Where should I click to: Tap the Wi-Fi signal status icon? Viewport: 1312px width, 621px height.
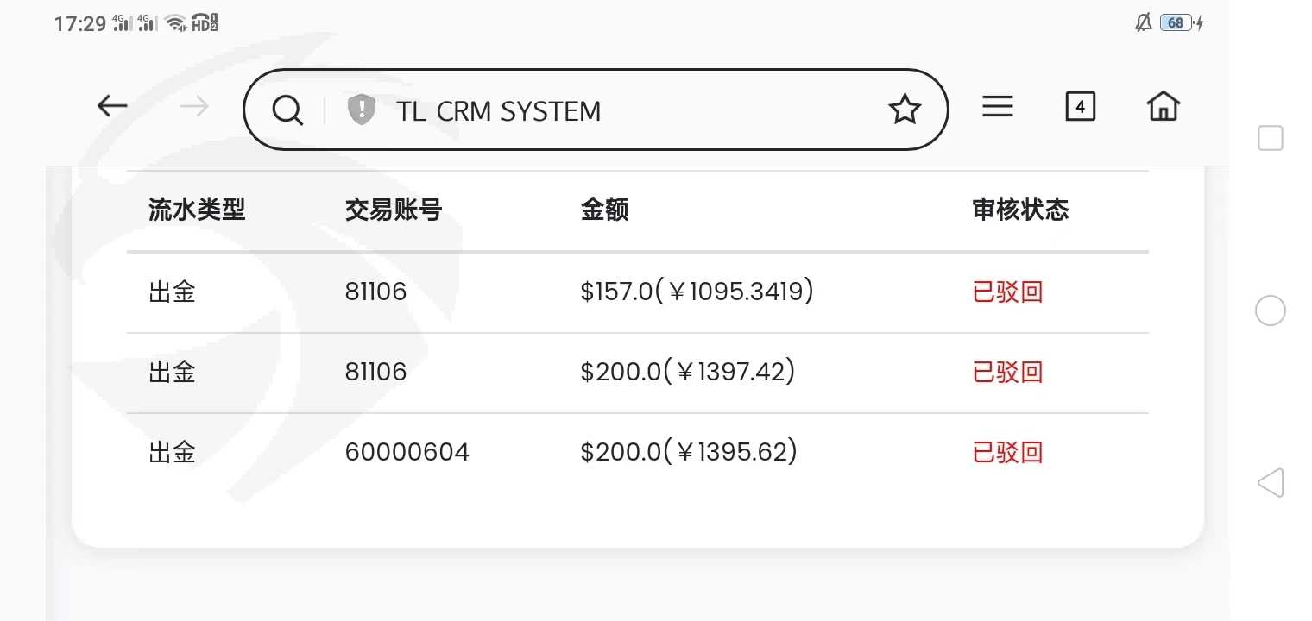pos(176,23)
